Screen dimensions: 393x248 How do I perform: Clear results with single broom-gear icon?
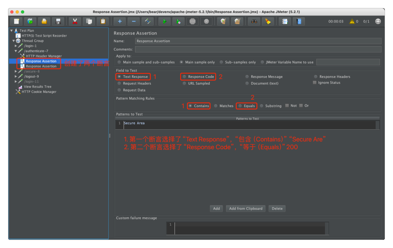point(223,21)
